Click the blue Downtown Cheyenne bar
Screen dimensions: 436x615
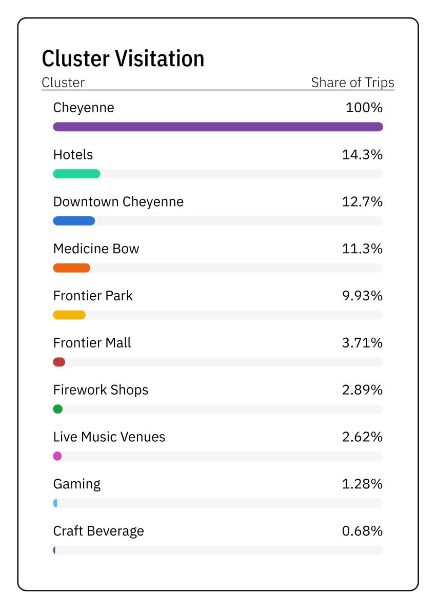point(74,221)
